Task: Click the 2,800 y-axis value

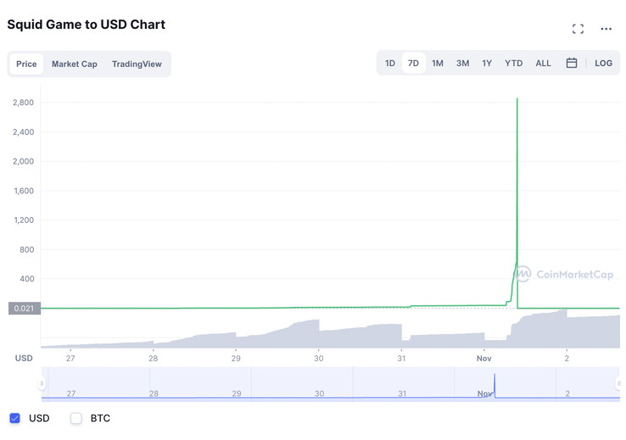Action: (x=23, y=103)
